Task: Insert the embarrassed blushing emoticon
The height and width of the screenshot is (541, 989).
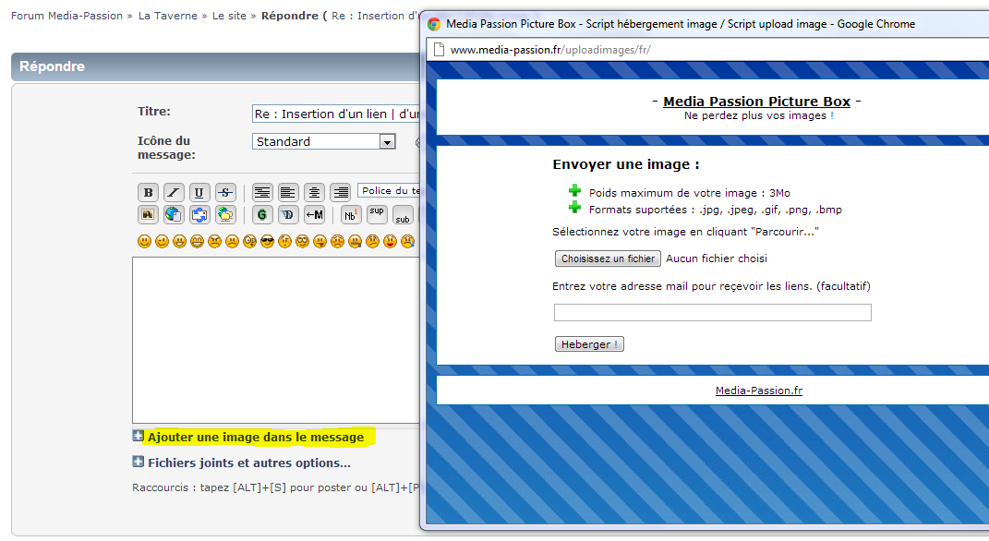Action: click(x=337, y=241)
